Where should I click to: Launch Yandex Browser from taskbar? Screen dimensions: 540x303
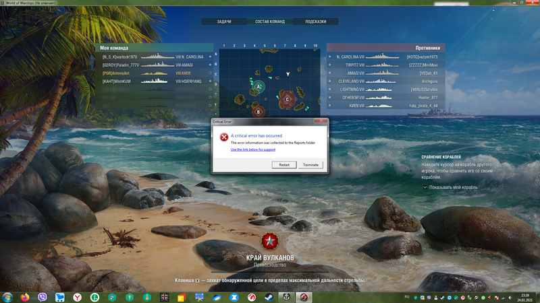tap(77, 297)
